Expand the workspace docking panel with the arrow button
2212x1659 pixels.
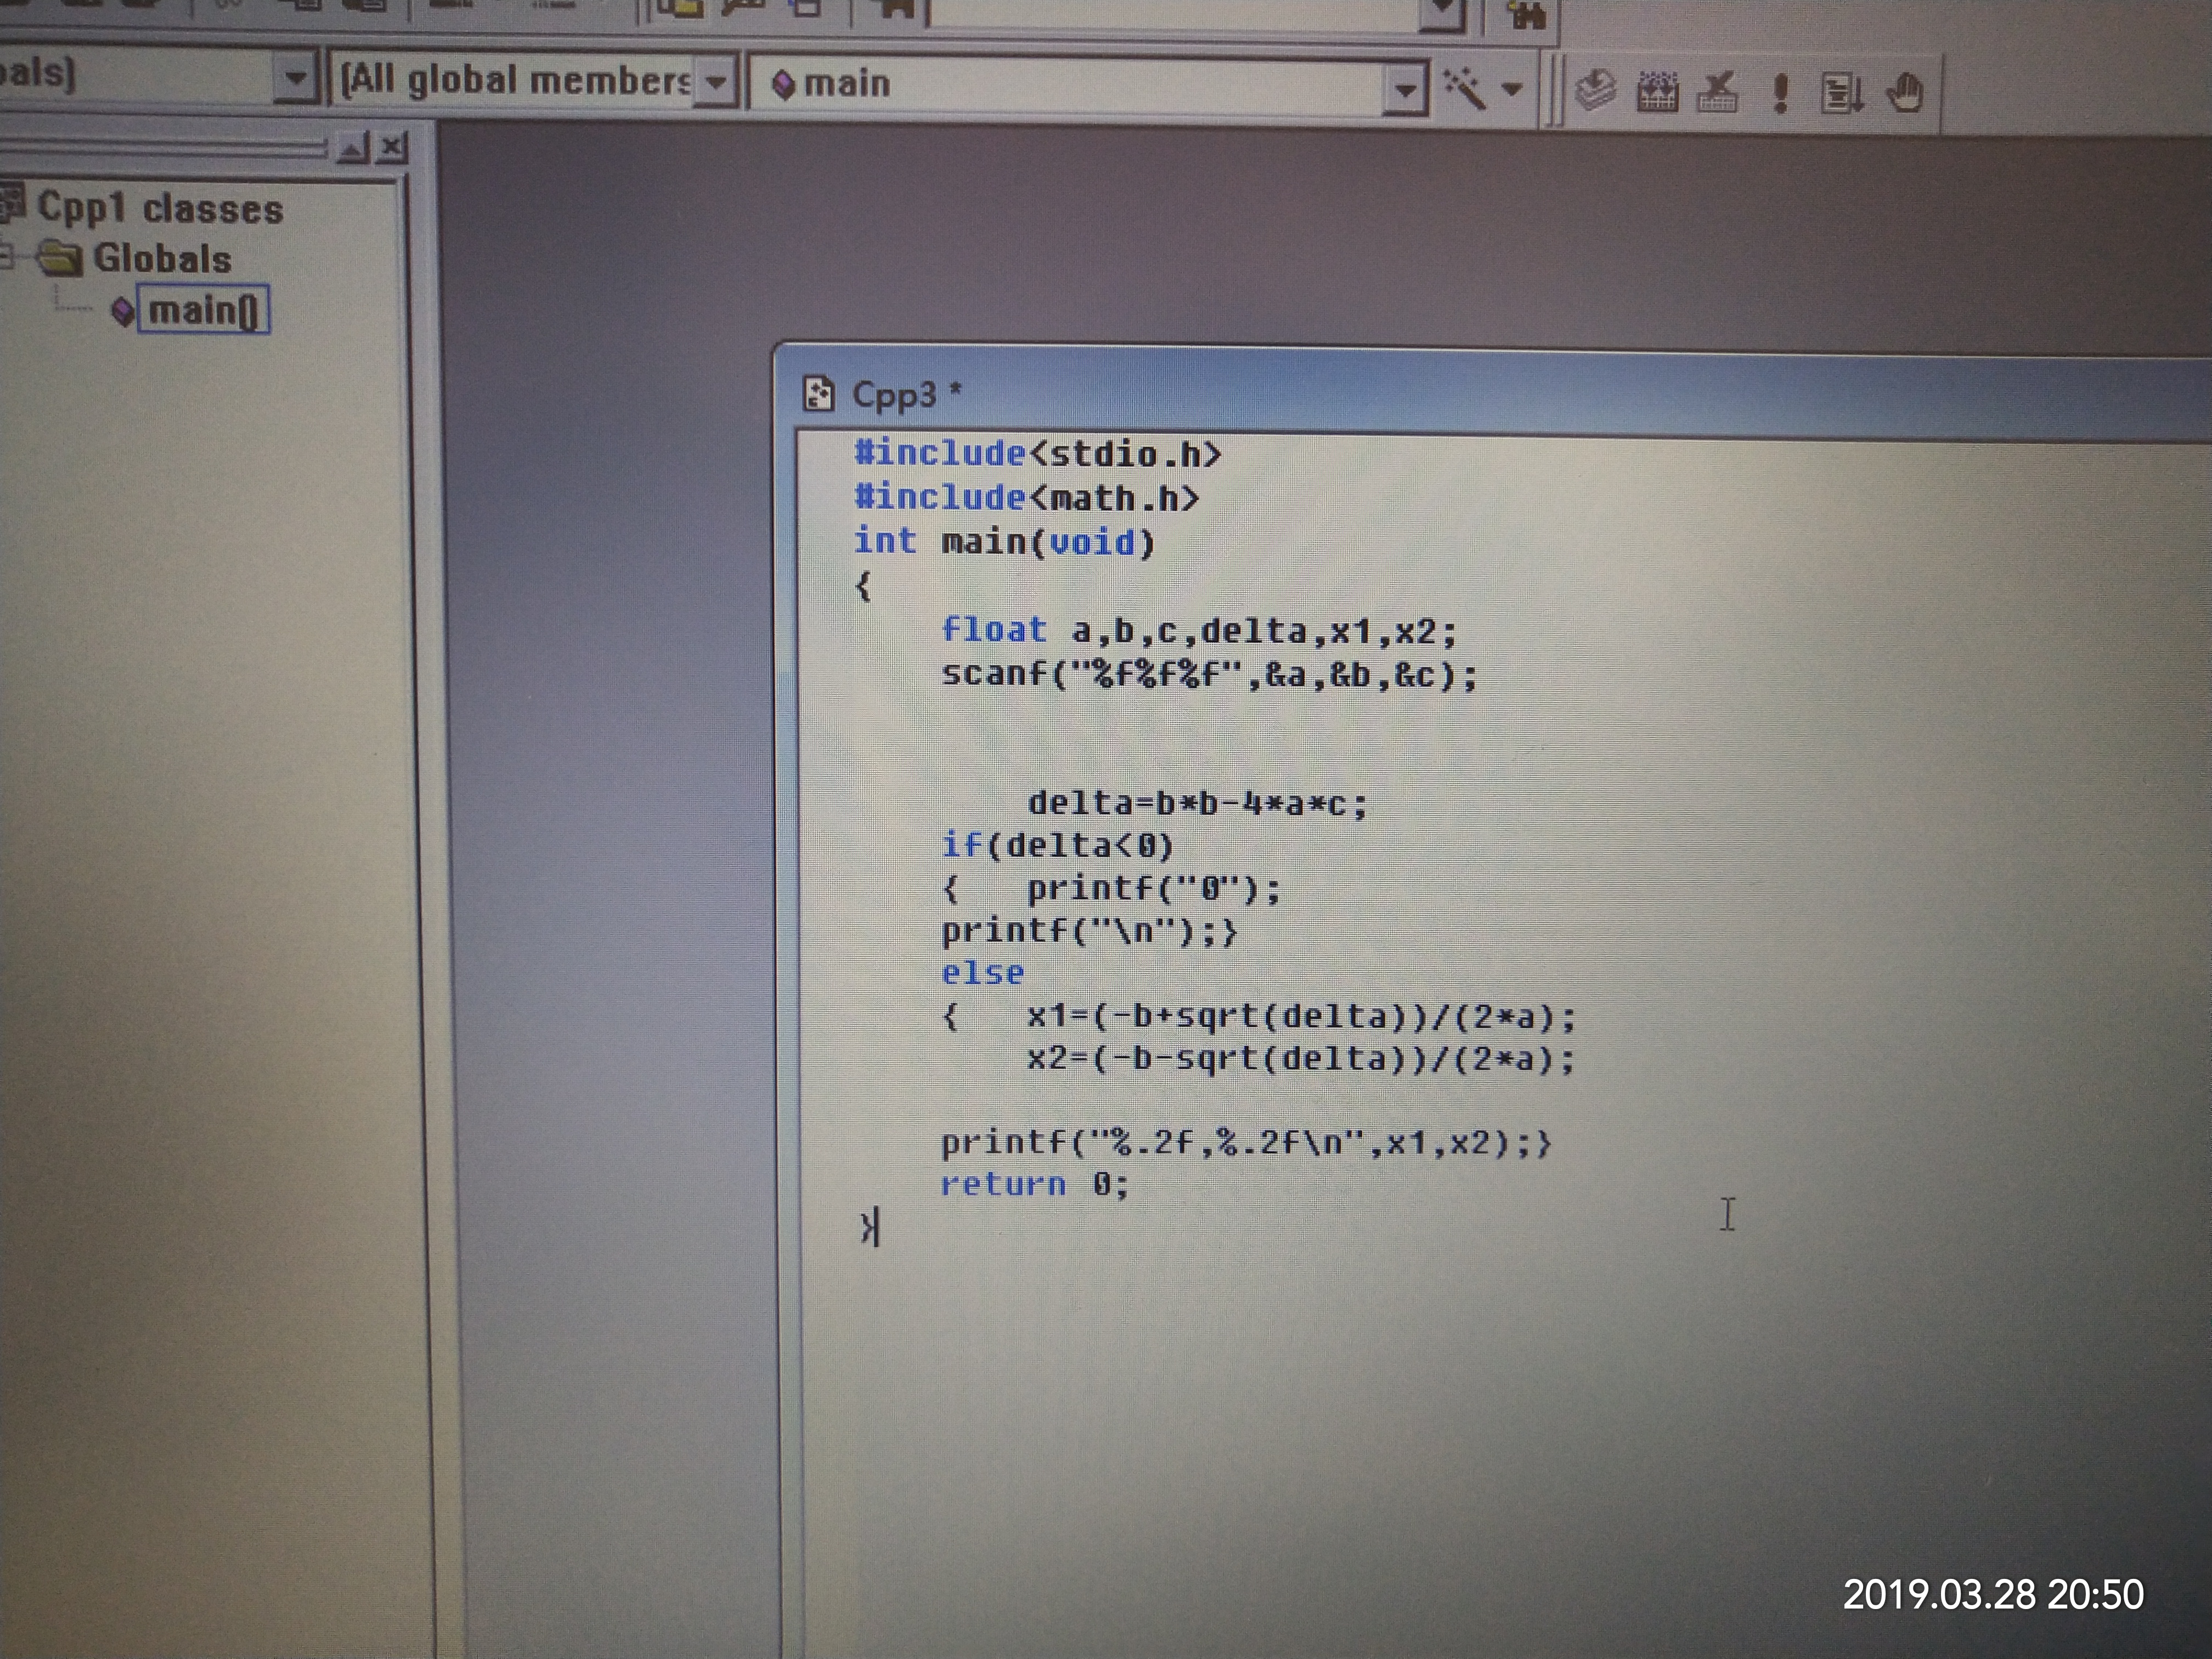(x=352, y=149)
